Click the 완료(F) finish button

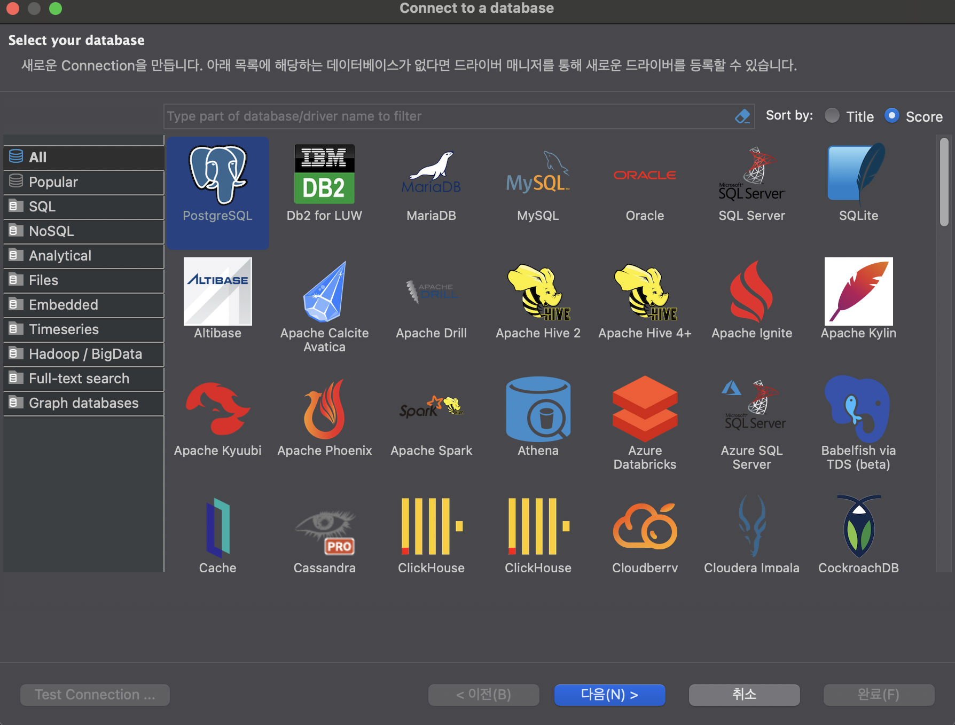point(879,695)
